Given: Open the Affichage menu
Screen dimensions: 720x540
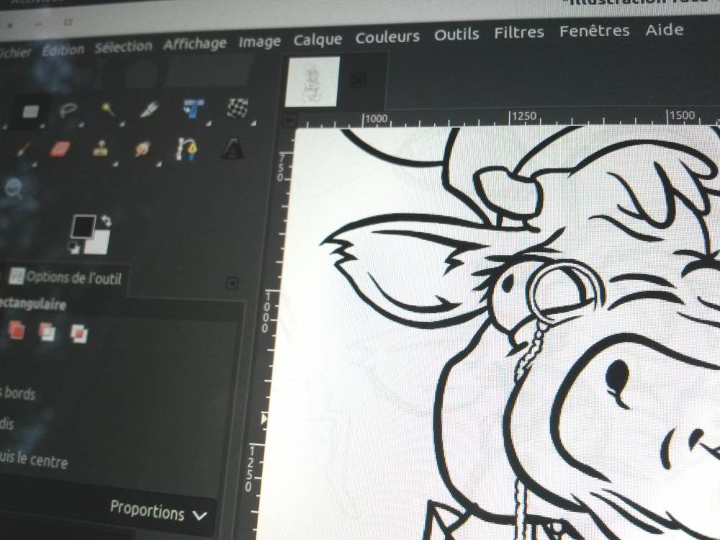Looking at the screenshot, I should point(195,44).
